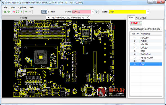Select pin 7 RESETCON# row

[146, 58]
